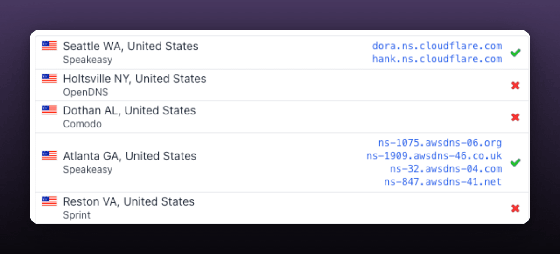Open the ns-847.awsdns-41.net link
Viewport: 560px width, 254px height.
443,181
